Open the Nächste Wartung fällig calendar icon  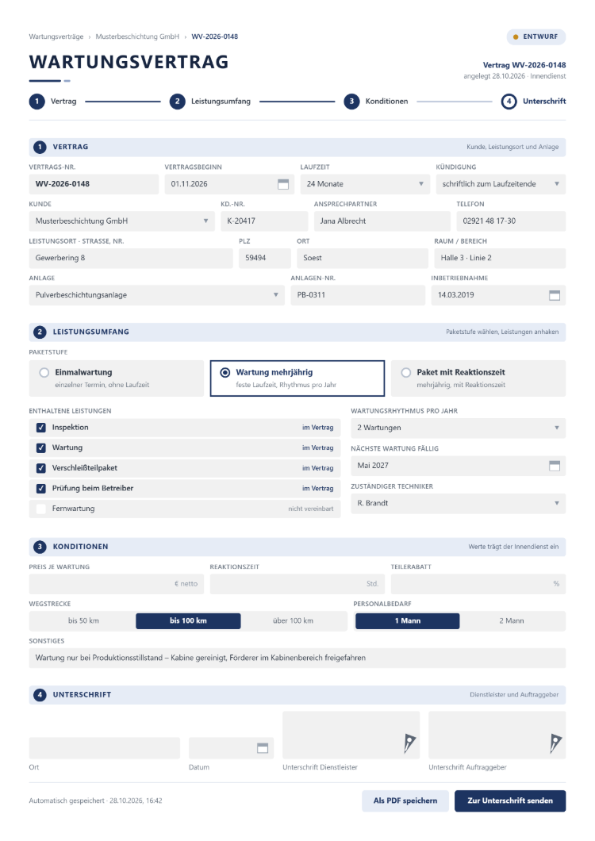(555, 466)
